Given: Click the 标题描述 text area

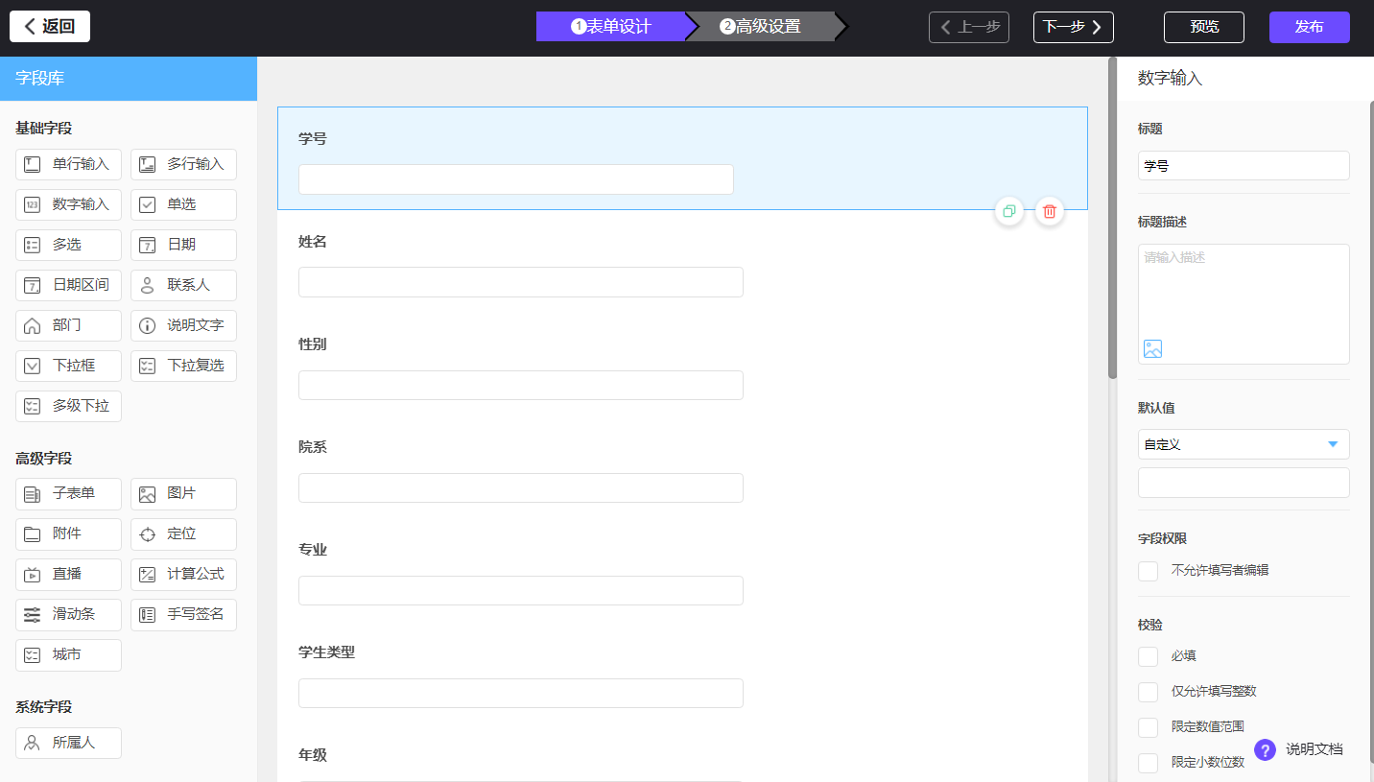Looking at the screenshot, I should coord(1244,304).
